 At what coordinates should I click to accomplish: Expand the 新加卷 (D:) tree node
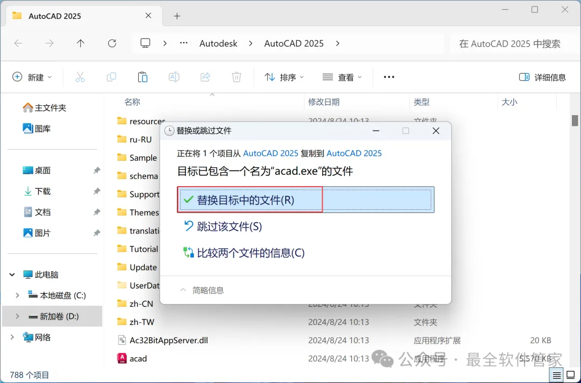(17, 316)
